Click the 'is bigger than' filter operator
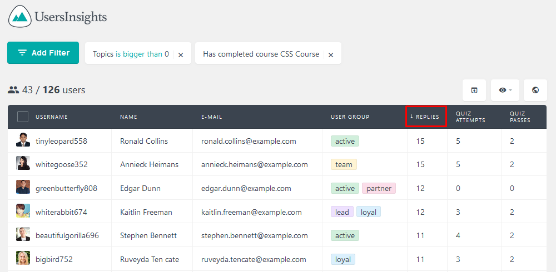This screenshot has height=272, width=556. point(139,54)
